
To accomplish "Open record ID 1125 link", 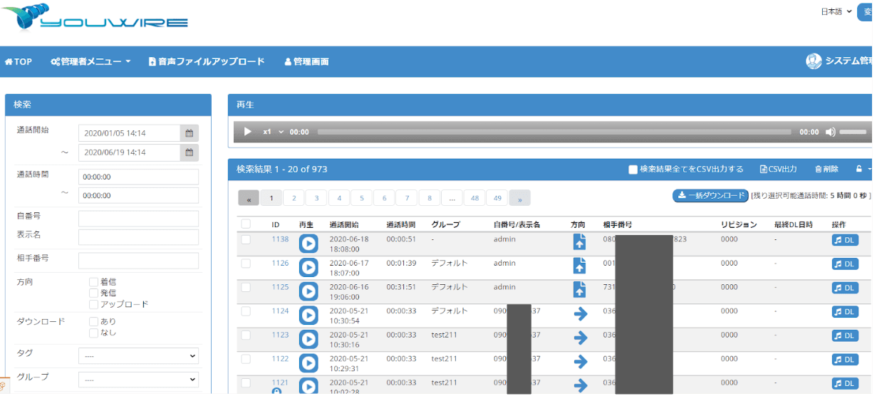I will (x=280, y=287).
